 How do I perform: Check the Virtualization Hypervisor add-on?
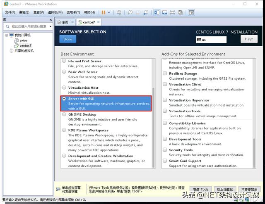coord(165,100)
